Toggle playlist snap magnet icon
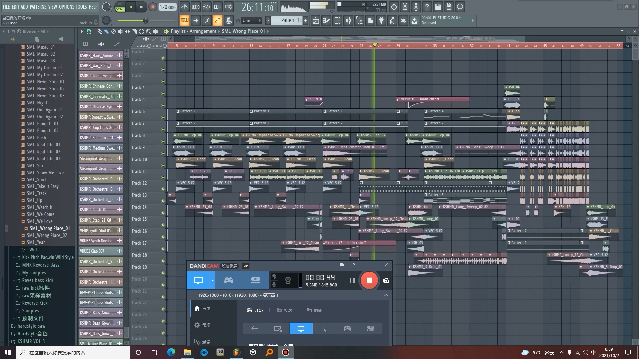Image resolution: width=639 pixels, height=359 pixels. (89, 31)
